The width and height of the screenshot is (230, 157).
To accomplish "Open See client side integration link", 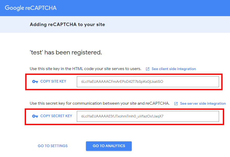I will tap(174, 69).
